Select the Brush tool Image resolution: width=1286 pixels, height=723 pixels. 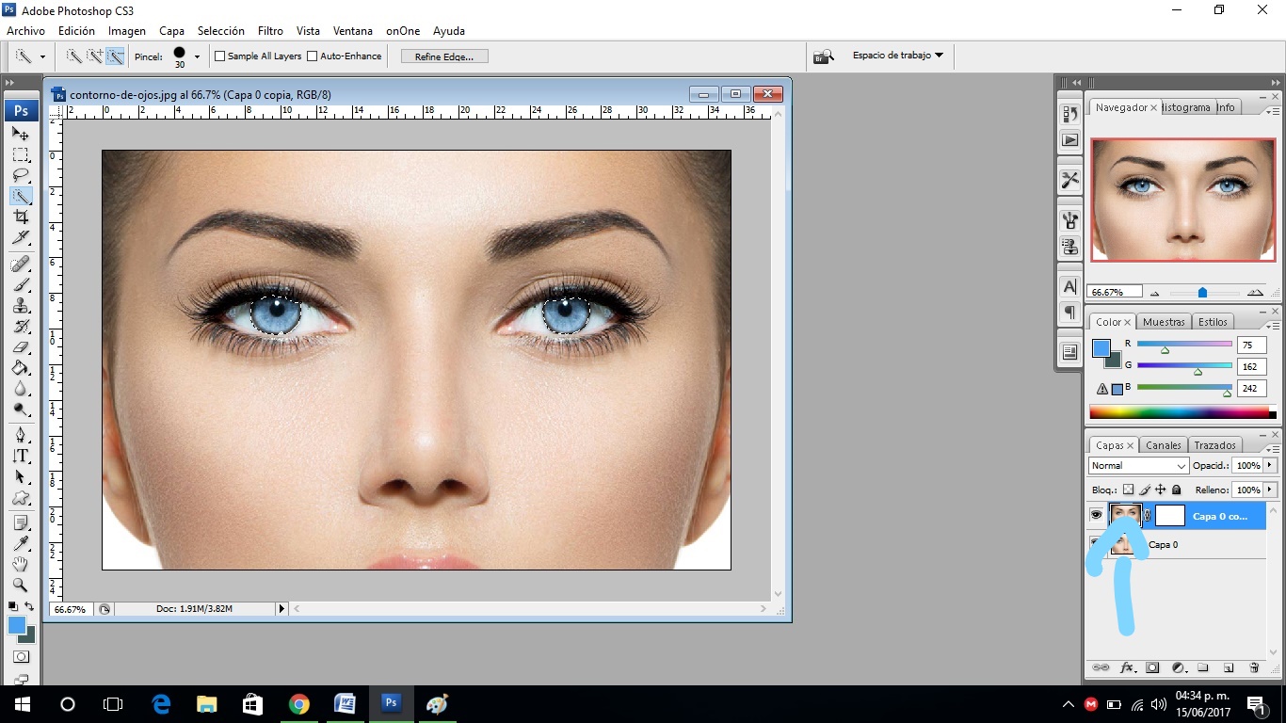(x=21, y=284)
